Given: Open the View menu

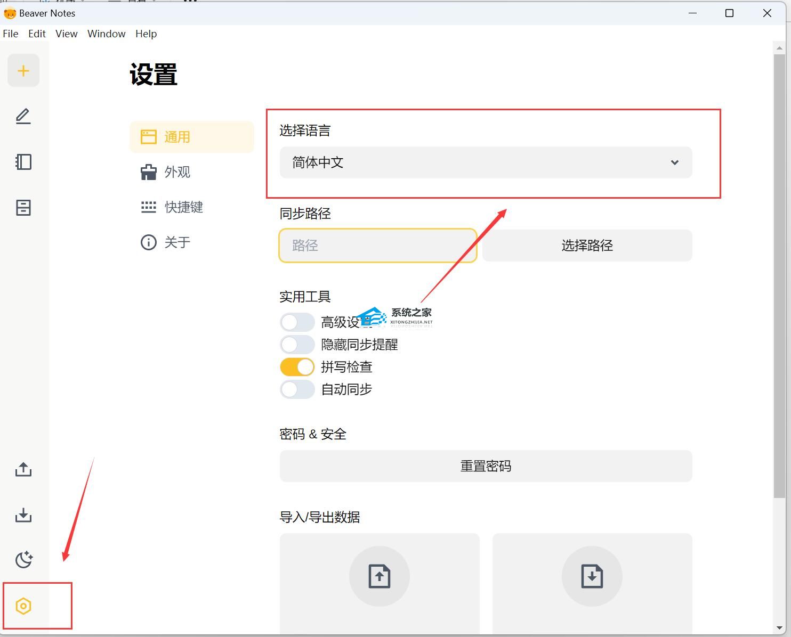Looking at the screenshot, I should click(67, 34).
